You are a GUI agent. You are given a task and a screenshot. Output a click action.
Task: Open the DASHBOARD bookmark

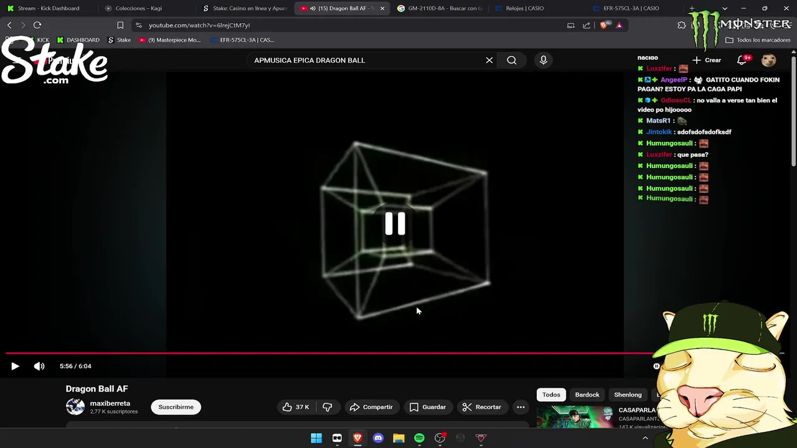(78, 40)
